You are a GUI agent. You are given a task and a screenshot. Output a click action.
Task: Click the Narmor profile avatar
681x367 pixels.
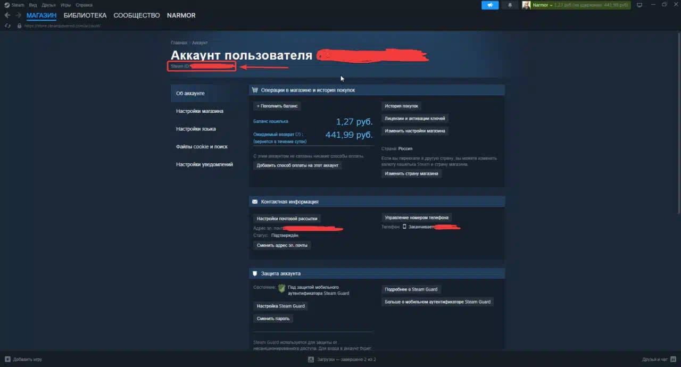tap(526, 5)
